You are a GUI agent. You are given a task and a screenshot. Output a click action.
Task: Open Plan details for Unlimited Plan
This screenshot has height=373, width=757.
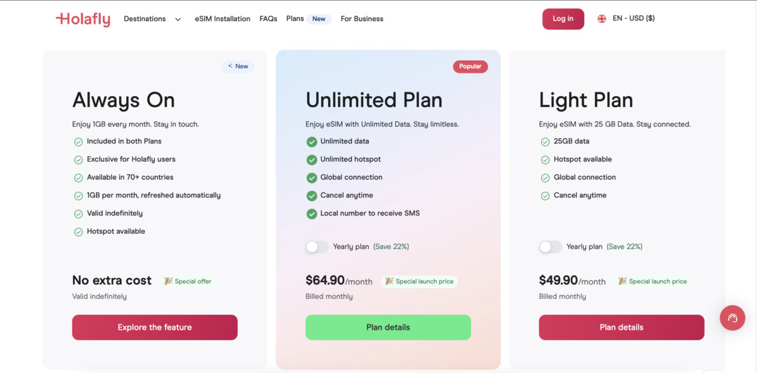coord(388,328)
